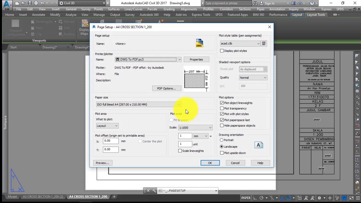Toggle Ortho mode icon in status bar
Viewport: 361px width, 203px height.
[255, 198]
